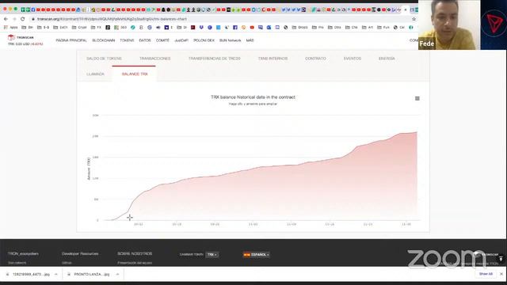
Task: Switch to the LLAMADA tab
Action: [x=95, y=74]
